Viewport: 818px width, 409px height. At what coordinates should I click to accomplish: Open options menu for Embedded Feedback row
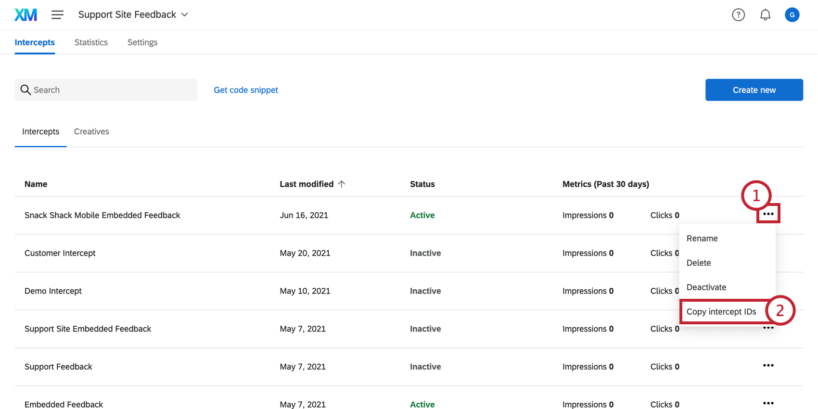(768, 403)
